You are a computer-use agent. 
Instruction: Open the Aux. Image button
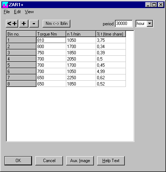tap(80, 161)
